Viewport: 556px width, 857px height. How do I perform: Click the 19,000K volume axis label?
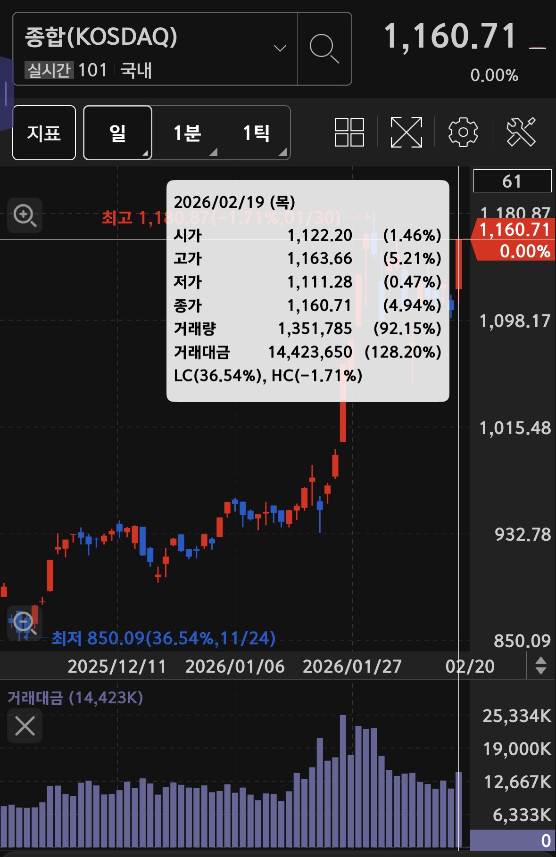tap(517, 749)
